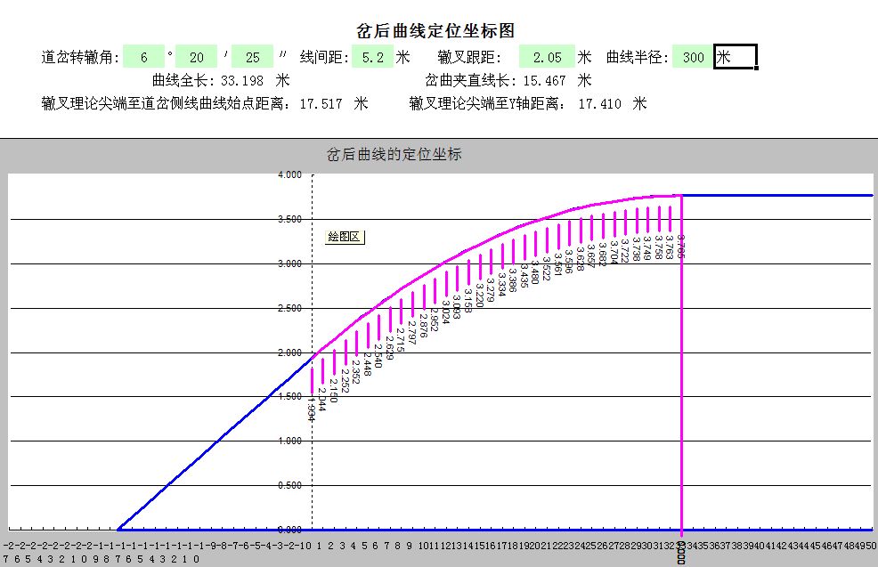Click the data label 2.540

pos(378,355)
